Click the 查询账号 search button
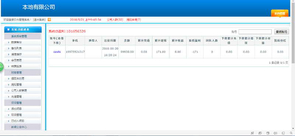This screenshot has height=136, width=295. tap(281, 32)
